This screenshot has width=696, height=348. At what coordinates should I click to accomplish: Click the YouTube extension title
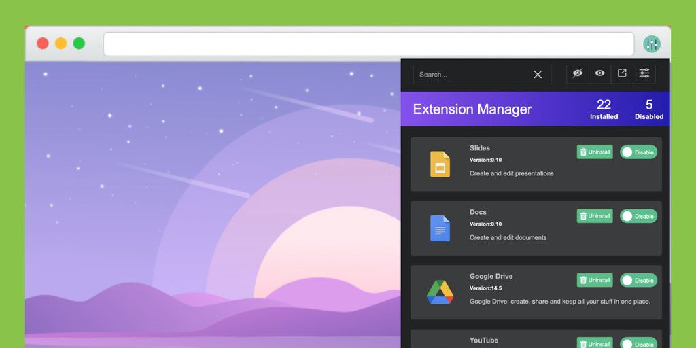pyautogui.click(x=484, y=340)
